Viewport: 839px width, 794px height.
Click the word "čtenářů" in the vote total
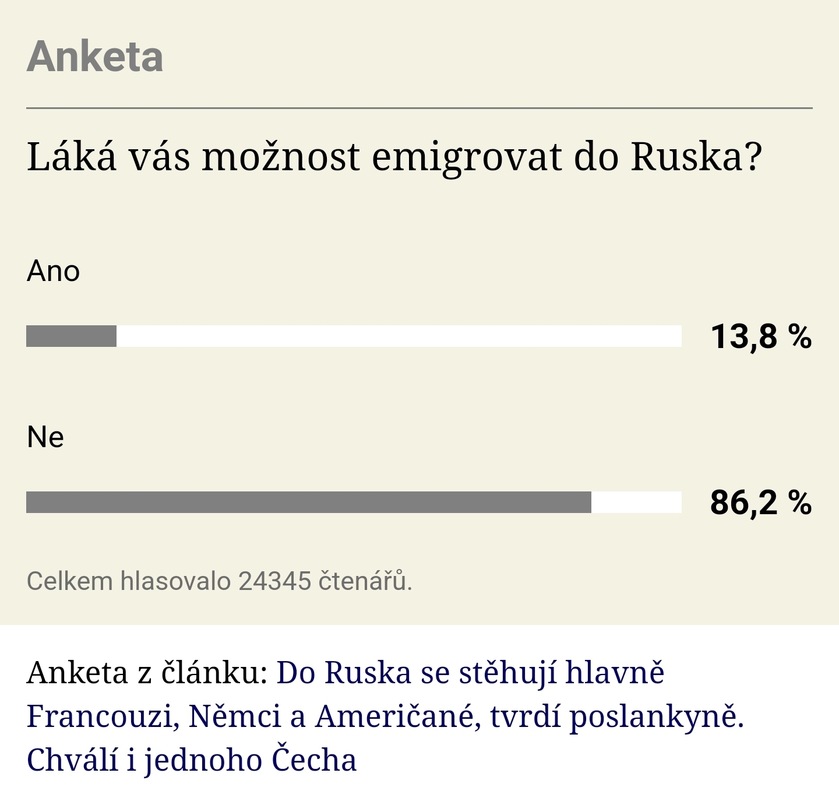(x=364, y=581)
